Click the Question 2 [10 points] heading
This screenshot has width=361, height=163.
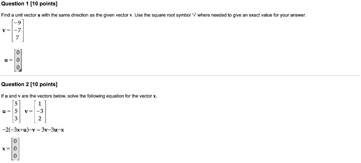29,84
